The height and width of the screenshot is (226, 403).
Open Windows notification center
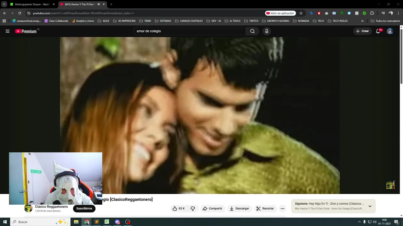(396, 222)
